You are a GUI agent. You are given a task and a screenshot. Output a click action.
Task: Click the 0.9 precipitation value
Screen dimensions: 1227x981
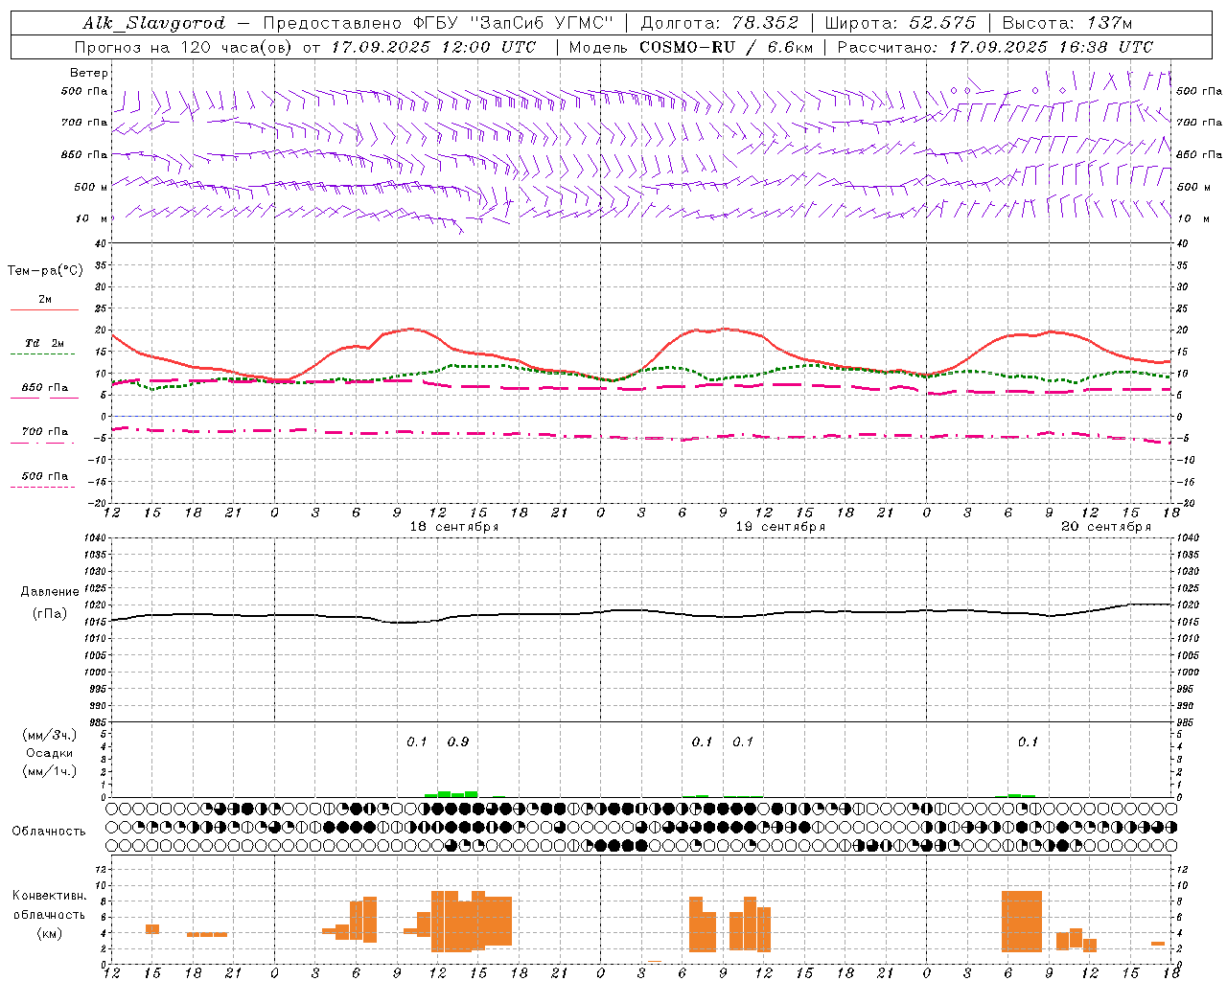pos(458,741)
